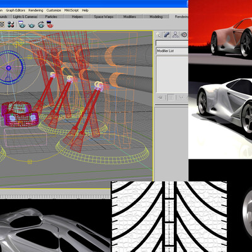Click the red ActiveShade teapot icon
This screenshot has height=252, width=252.
click(x=50, y=25)
